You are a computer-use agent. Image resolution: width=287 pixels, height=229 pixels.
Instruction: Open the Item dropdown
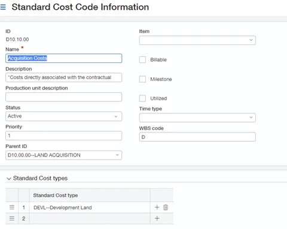[x=197, y=40]
